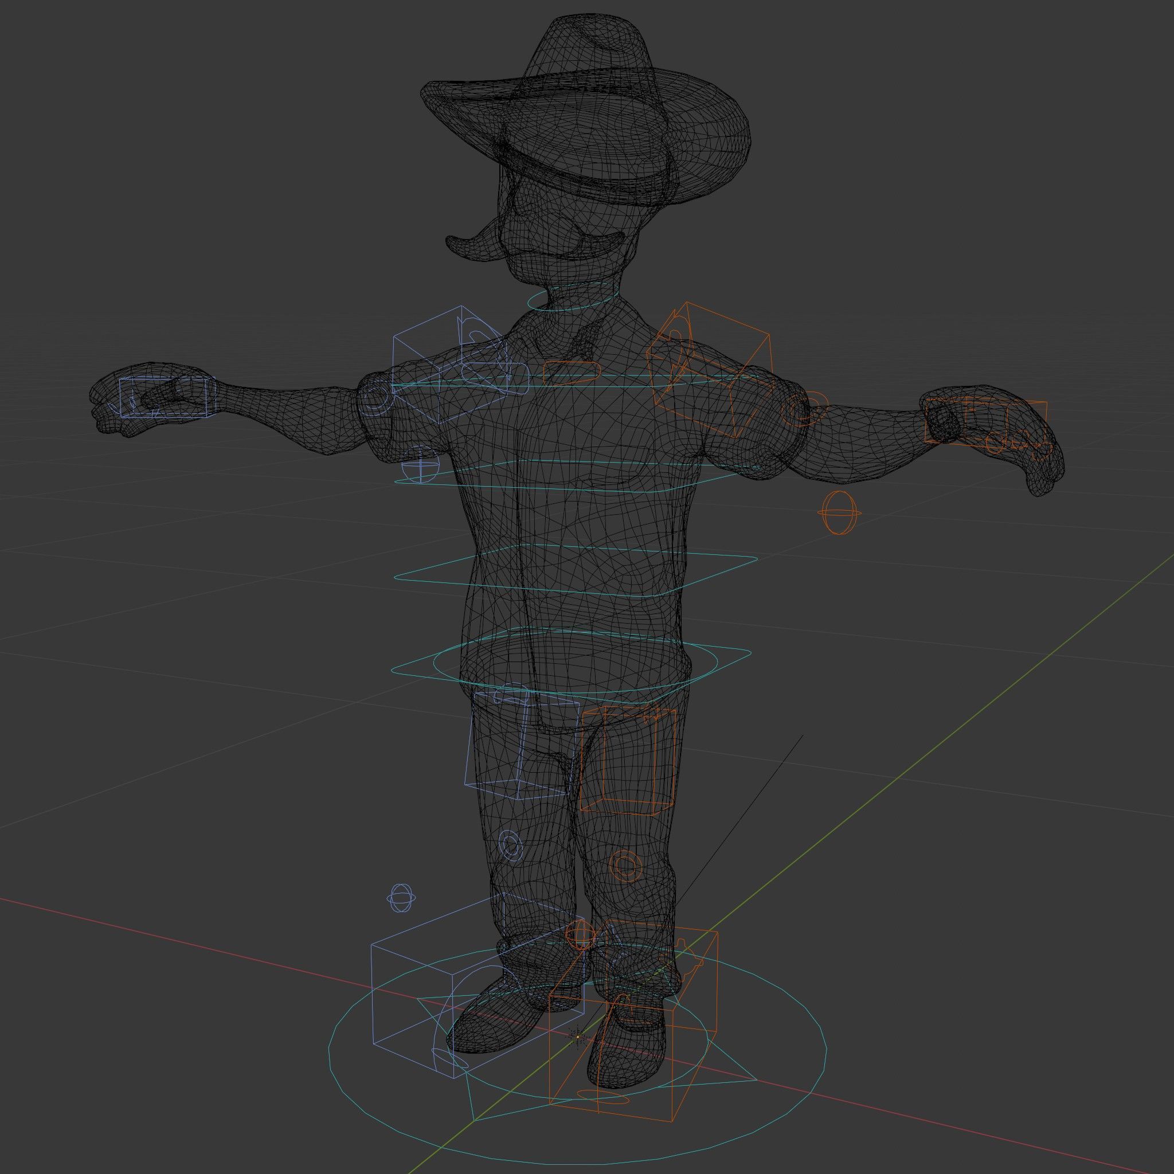Select the cyan neck ring control
The image size is (1174, 1174).
574,298
